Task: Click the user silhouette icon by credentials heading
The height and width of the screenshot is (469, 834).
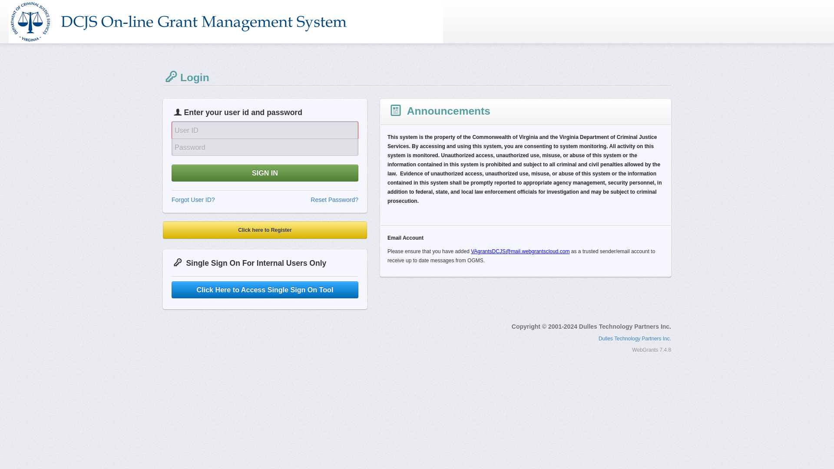Action: pyautogui.click(x=178, y=112)
